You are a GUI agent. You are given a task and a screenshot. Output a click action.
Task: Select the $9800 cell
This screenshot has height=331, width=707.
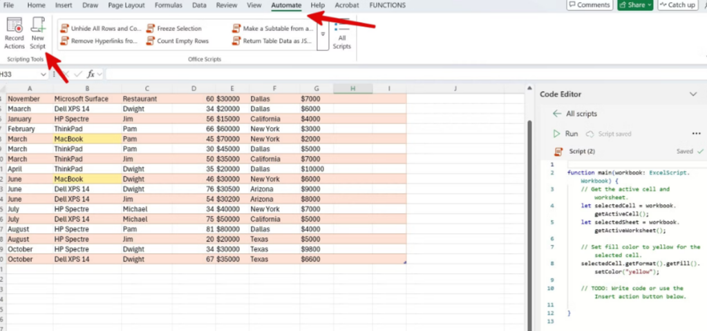(317, 249)
